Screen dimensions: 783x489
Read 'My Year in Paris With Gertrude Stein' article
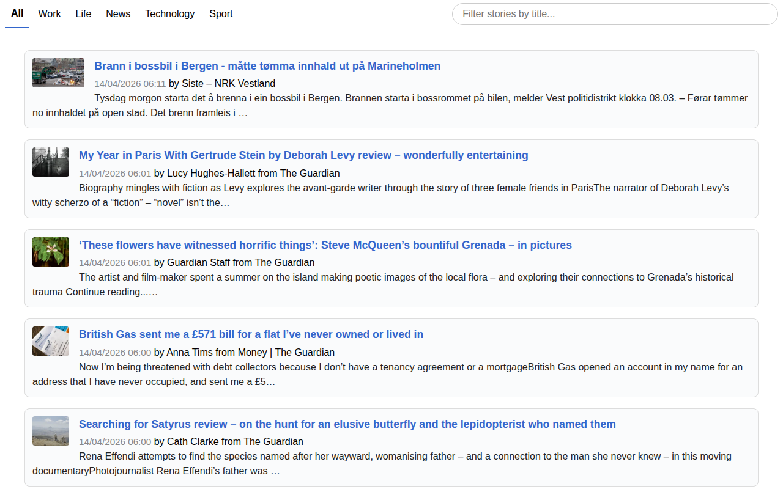click(x=303, y=155)
